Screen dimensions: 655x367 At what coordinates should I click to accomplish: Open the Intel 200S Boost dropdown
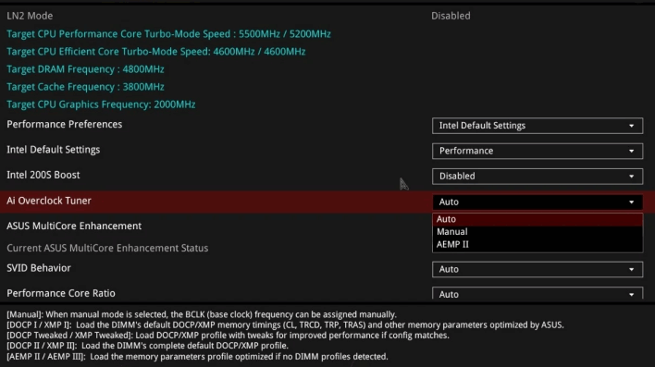[538, 177]
